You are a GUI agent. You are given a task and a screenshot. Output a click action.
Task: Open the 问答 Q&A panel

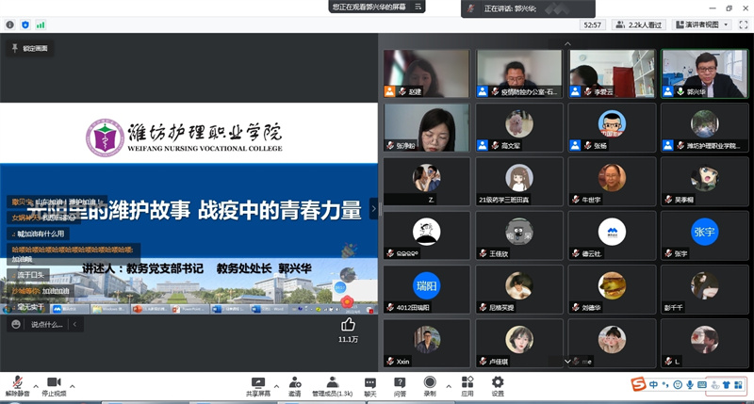[400, 386]
